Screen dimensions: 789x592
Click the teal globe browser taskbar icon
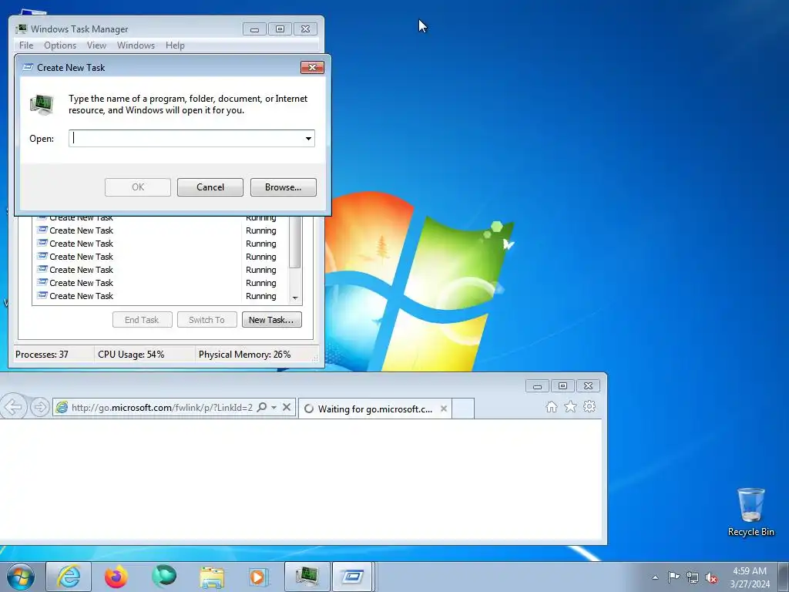(x=164, y=577)
